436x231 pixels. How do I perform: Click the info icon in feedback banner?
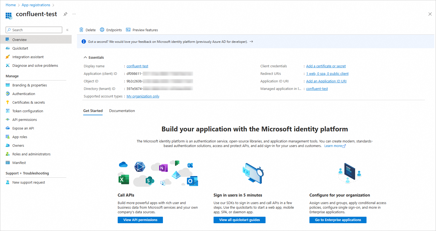[84, 42]
